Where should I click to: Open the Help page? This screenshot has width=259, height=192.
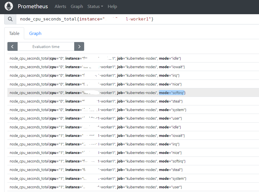point(112,6)
